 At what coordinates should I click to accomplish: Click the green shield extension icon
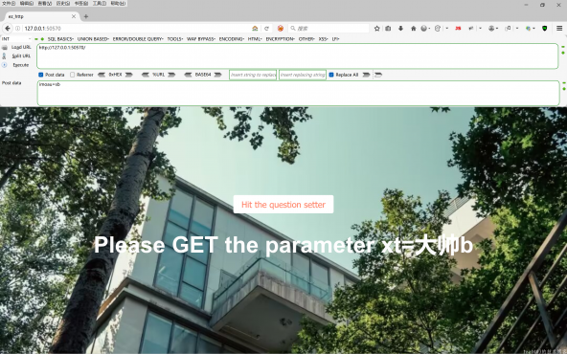545,28
